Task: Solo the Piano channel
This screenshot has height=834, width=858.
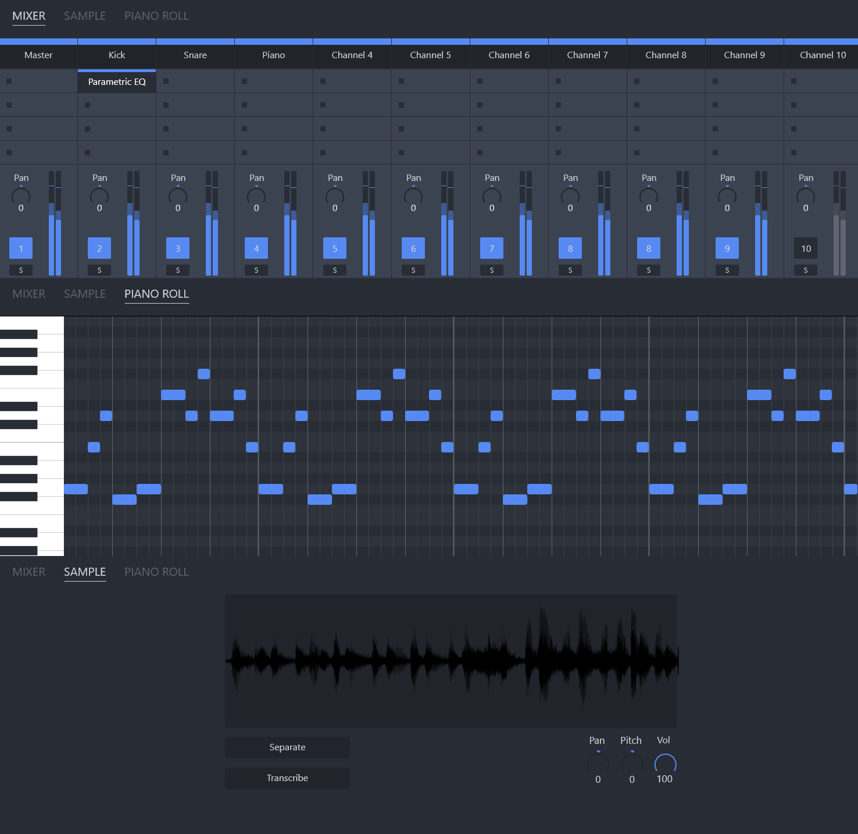Action: pyautogui.click(x=256, y=270)
